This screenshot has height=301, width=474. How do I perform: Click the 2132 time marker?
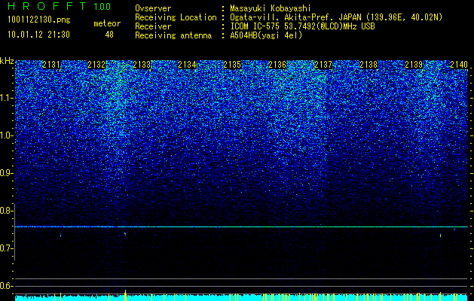coord(96,65)
